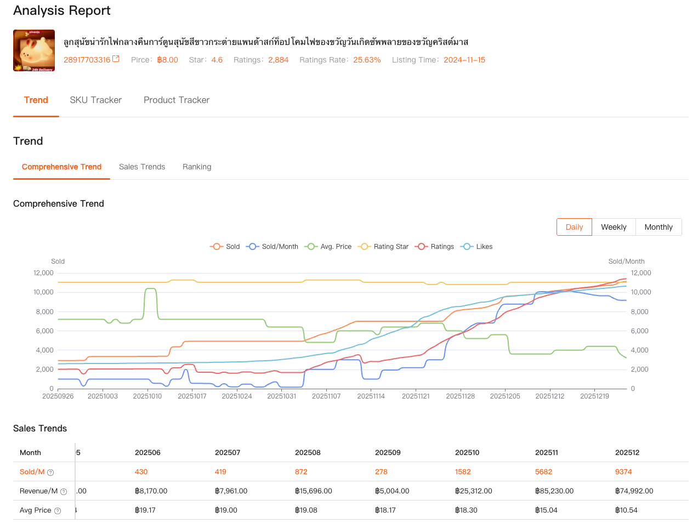Open the Product Tracker tab
Screen dimensions: 698x523
(177, 100)
